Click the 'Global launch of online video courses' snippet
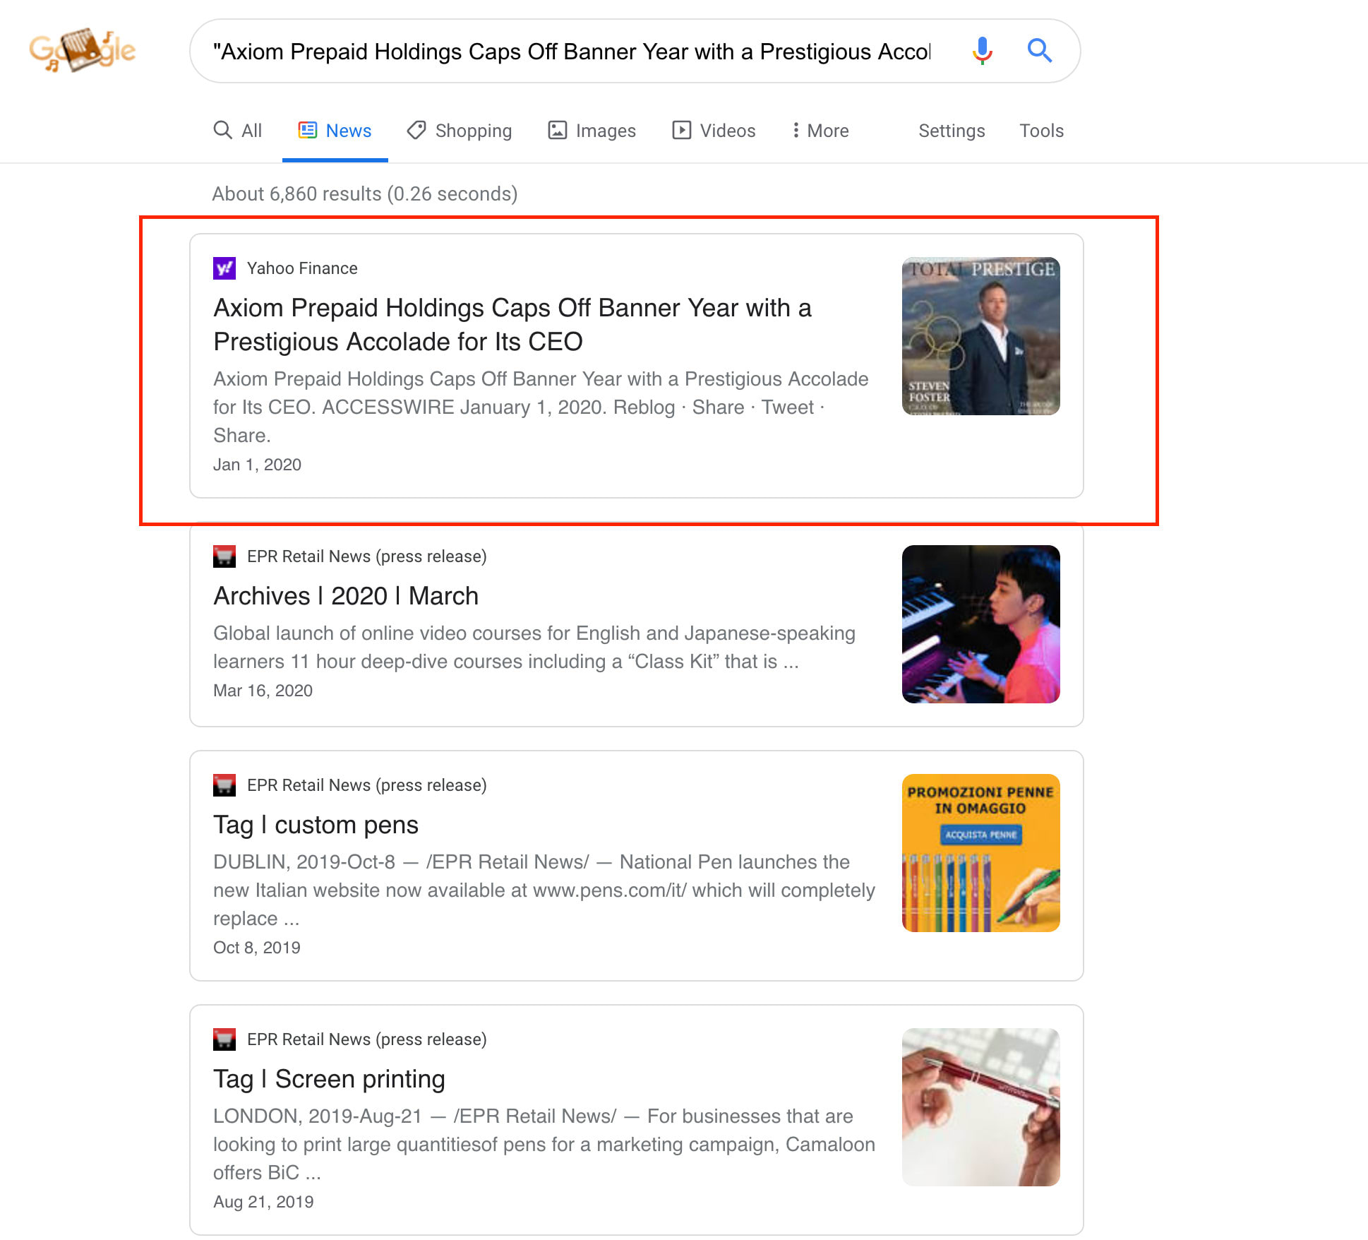Screen dimensions: 1368x1240 pyautogui.click(x=534, y=648)
